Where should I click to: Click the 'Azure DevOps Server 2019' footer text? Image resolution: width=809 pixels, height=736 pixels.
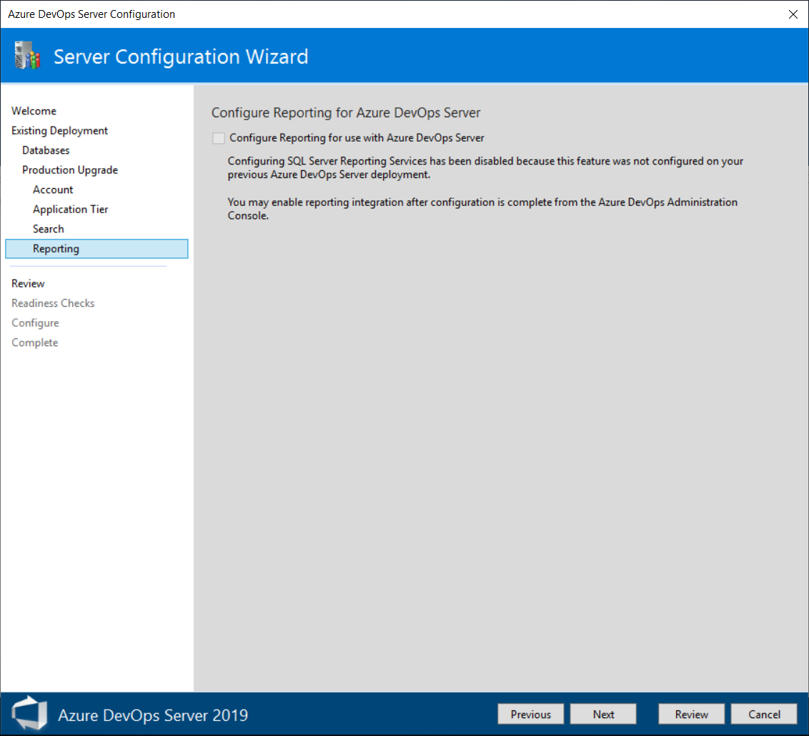coord(153,715)
